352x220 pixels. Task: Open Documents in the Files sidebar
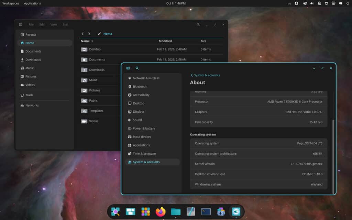45,51
